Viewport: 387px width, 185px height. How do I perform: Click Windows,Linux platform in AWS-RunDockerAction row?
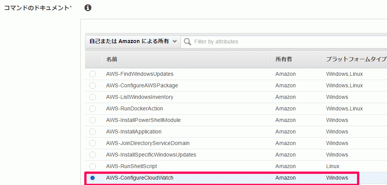click(x=344, y=108)
